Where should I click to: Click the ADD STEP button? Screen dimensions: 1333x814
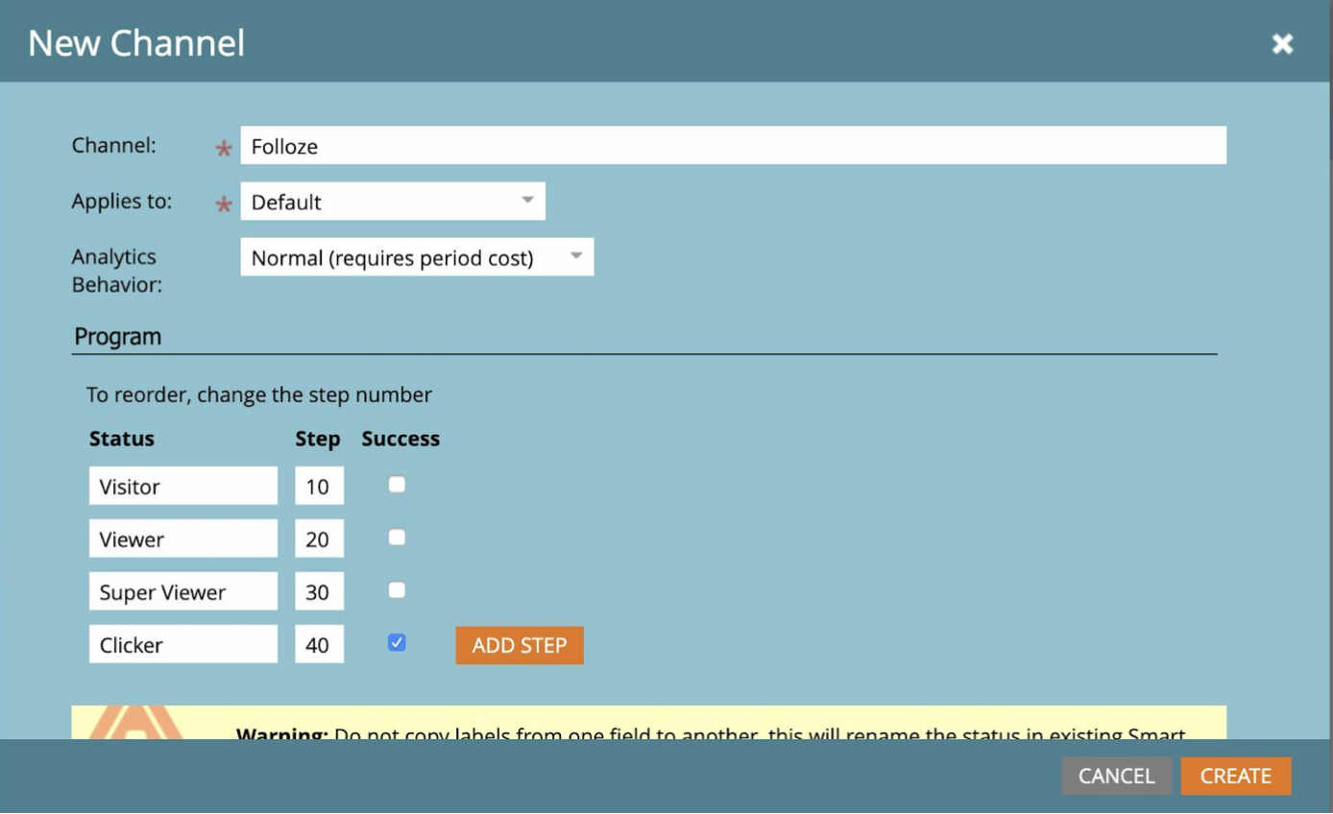point(520,645)
